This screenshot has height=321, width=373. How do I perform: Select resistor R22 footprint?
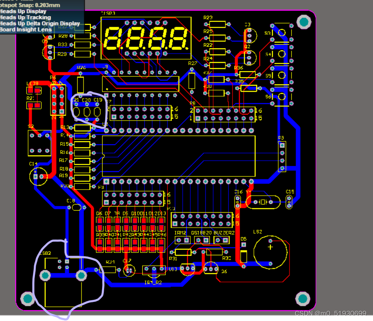coord(218,52)
